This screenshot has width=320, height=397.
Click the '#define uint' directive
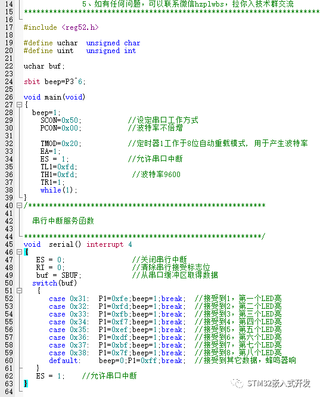click(x=49, y=51)
